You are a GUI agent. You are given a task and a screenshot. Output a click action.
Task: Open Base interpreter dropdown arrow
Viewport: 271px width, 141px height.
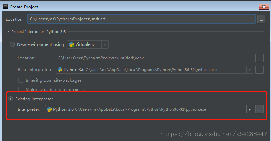point(250,70)
